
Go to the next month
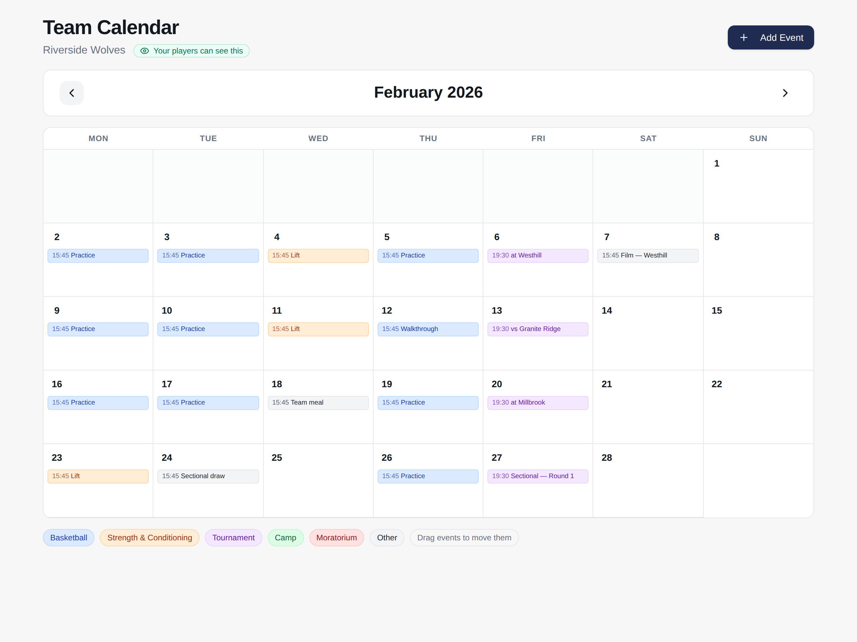point(785,93)
